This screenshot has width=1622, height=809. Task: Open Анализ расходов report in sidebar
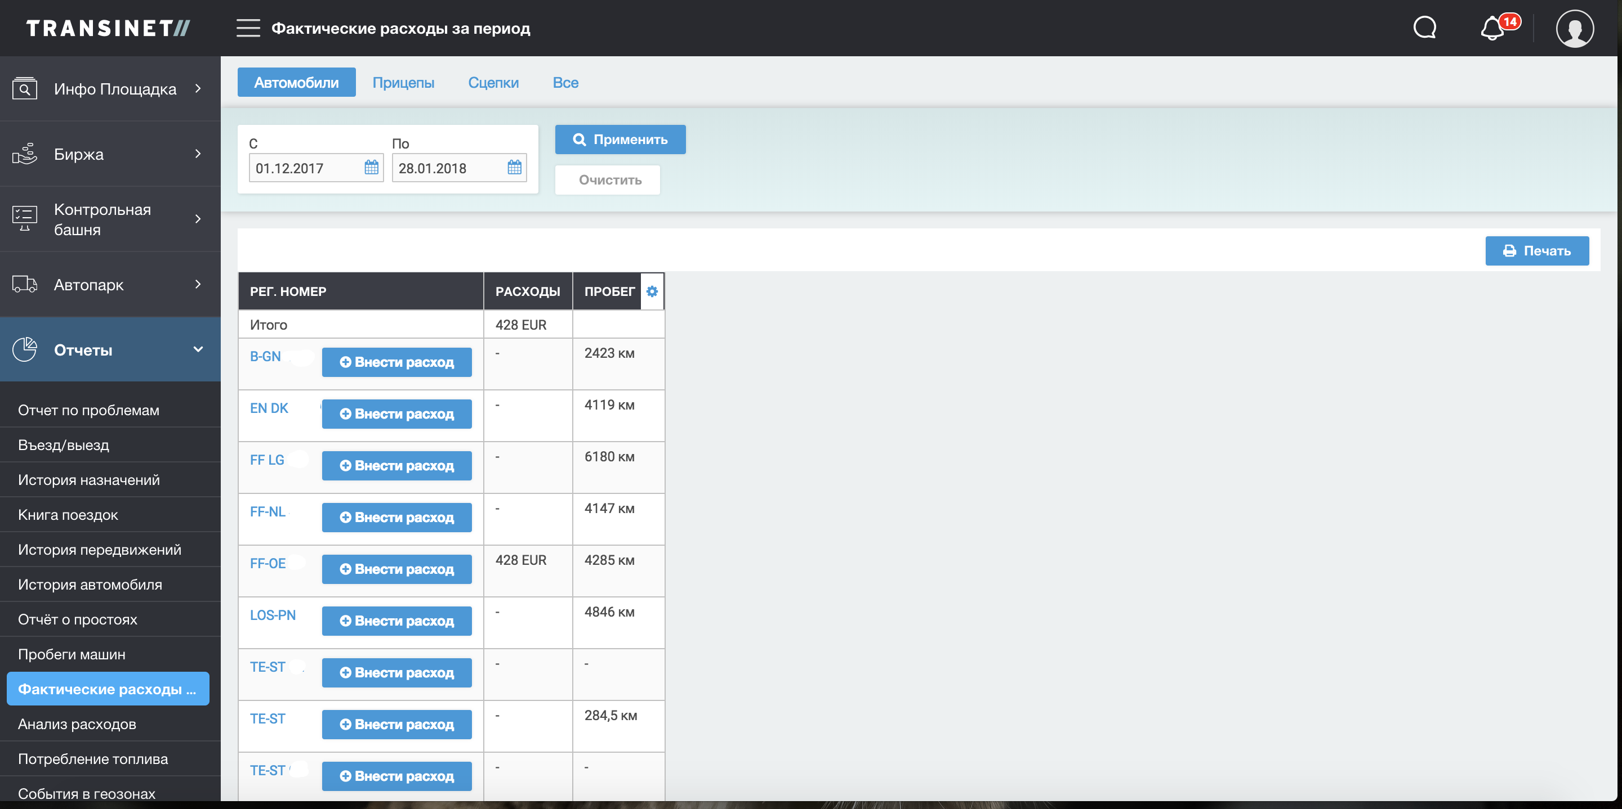77,724
